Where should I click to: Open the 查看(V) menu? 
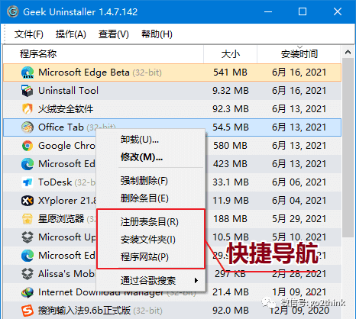[x=114, y=34]
